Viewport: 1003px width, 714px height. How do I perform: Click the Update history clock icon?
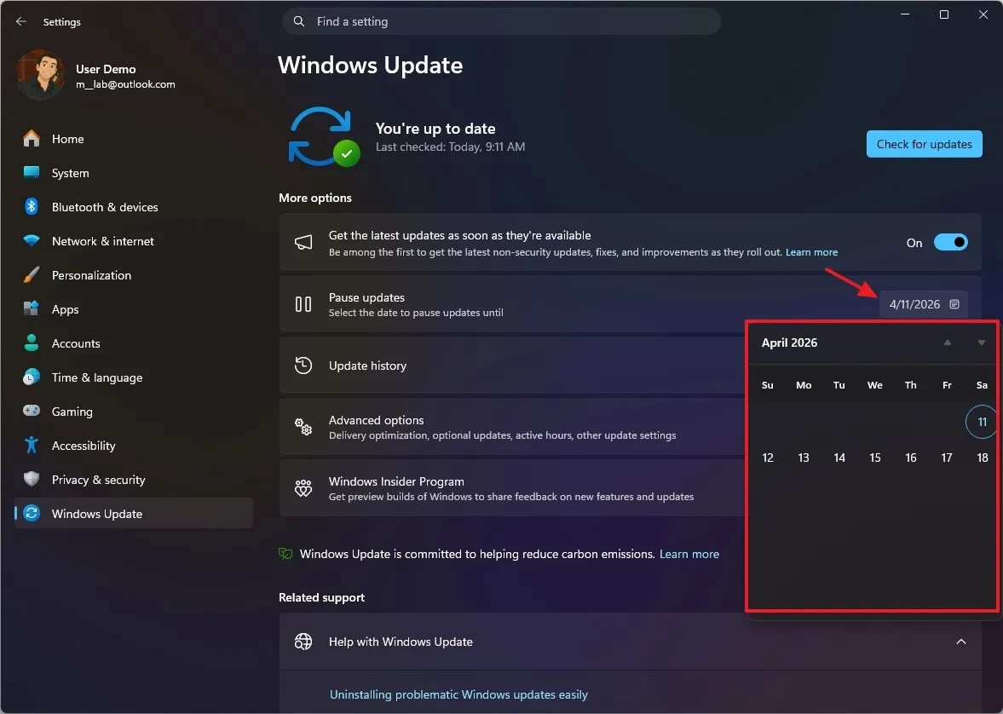[x=303, y=366]
